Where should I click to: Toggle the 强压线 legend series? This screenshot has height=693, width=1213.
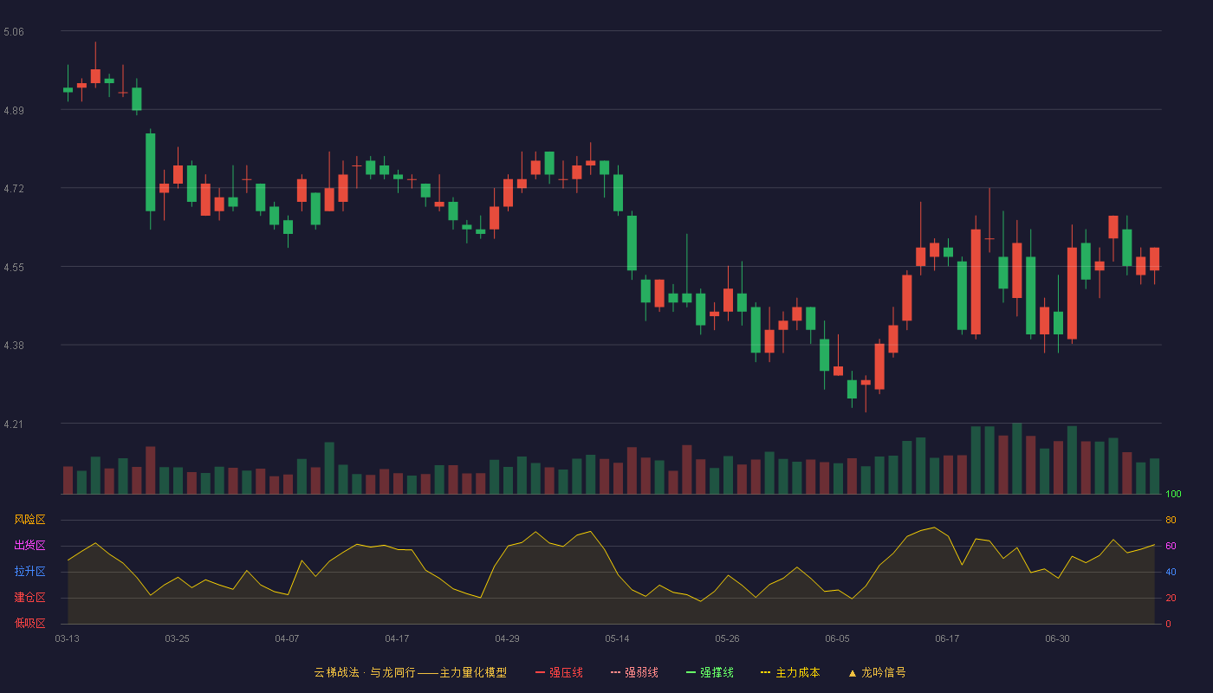559,672
